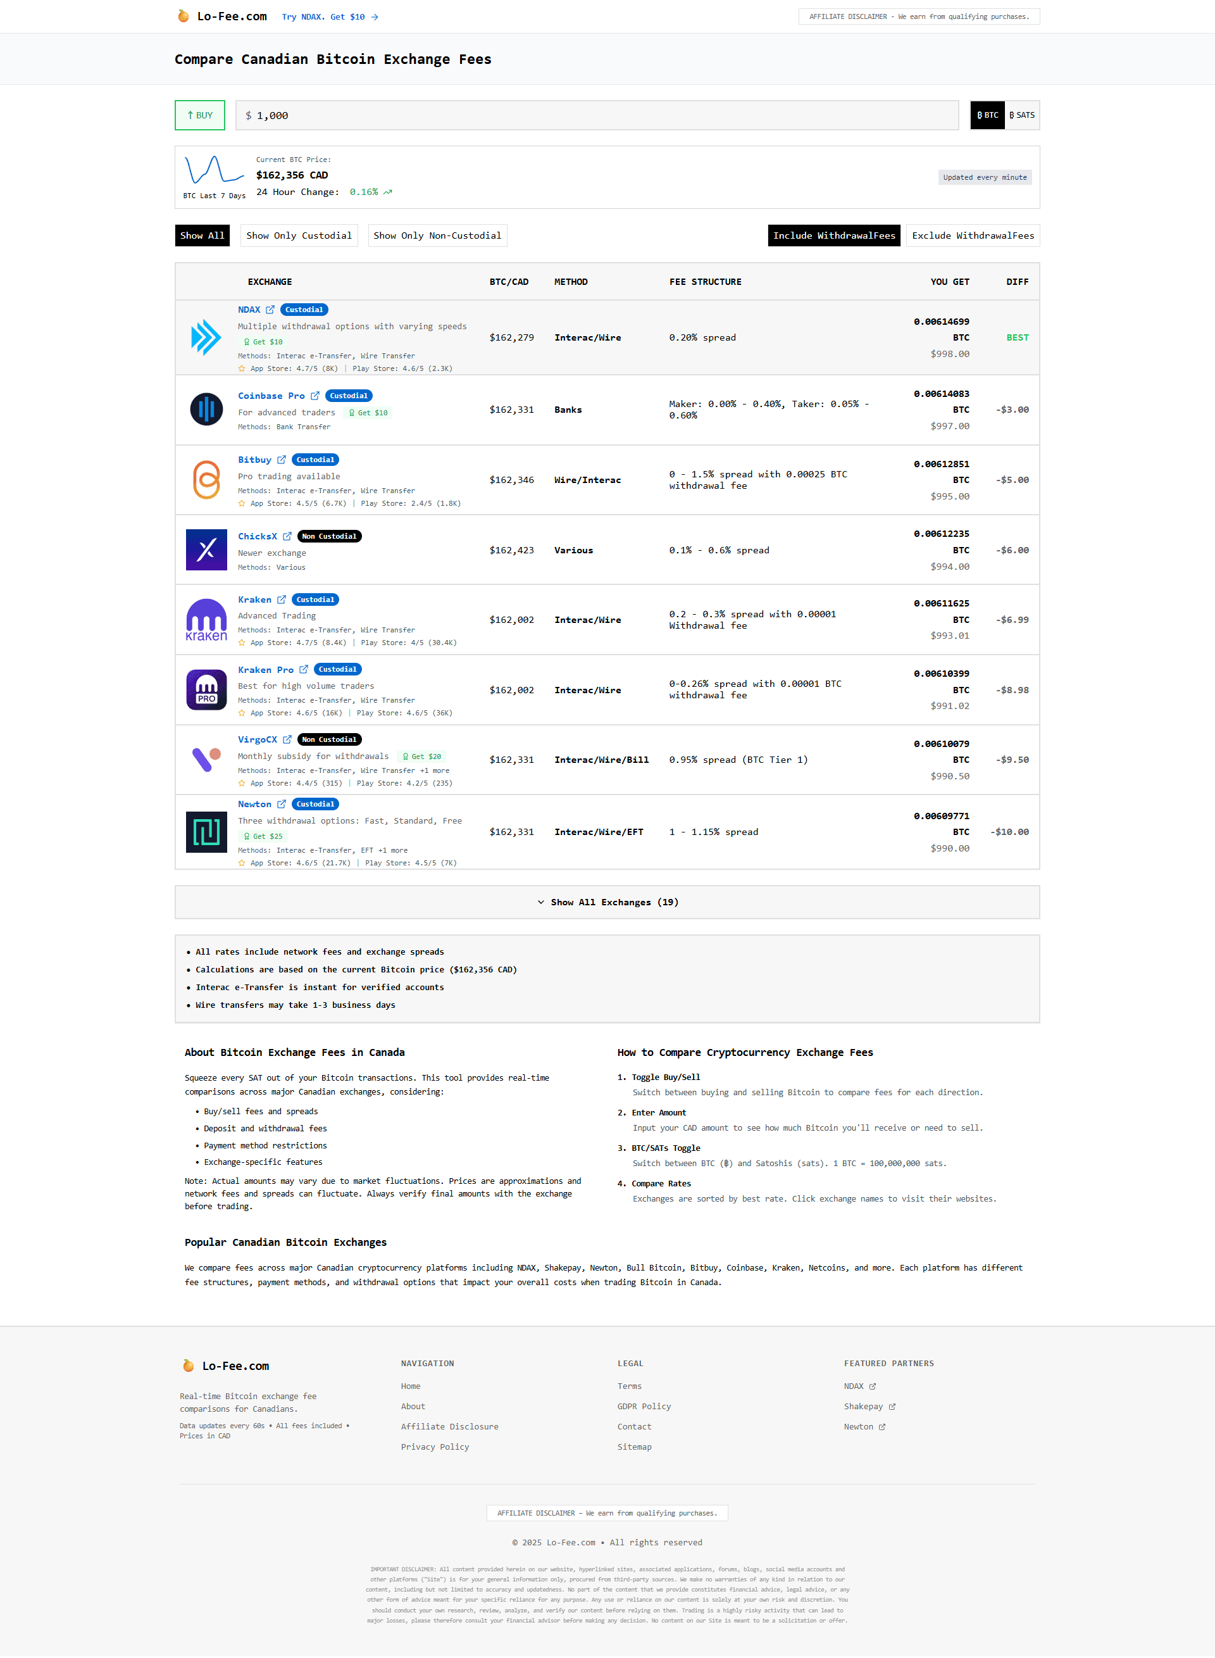Open footer Affiliate Disclosure link
Viewport: 1215px width, 1658px height.
tap(449, 1427)
